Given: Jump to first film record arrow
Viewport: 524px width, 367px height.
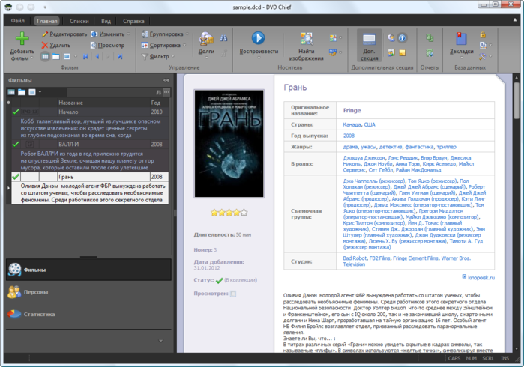Looking at the screenshot, I should pos(85,56).
